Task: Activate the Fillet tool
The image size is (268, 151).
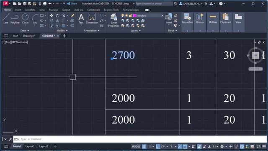Action: pos(64,21)
